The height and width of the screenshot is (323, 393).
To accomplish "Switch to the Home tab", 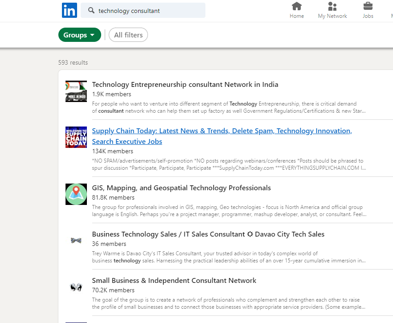I will point(297,10).
